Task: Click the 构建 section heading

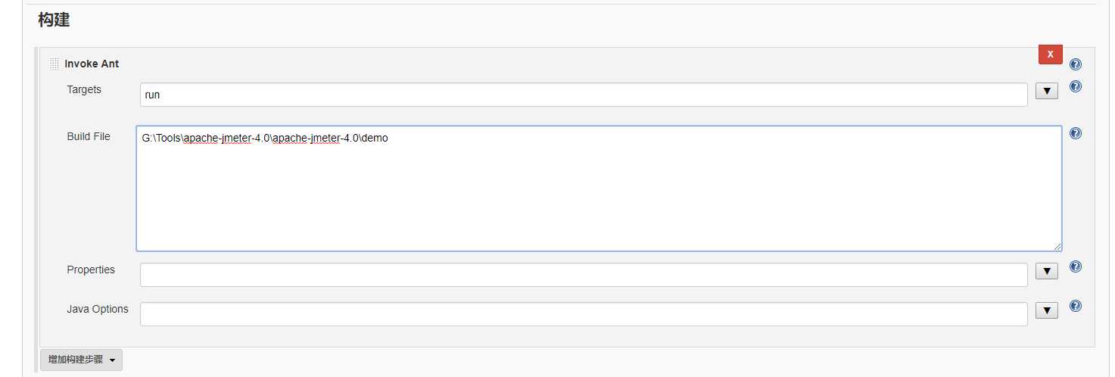Action: [54, 20]
